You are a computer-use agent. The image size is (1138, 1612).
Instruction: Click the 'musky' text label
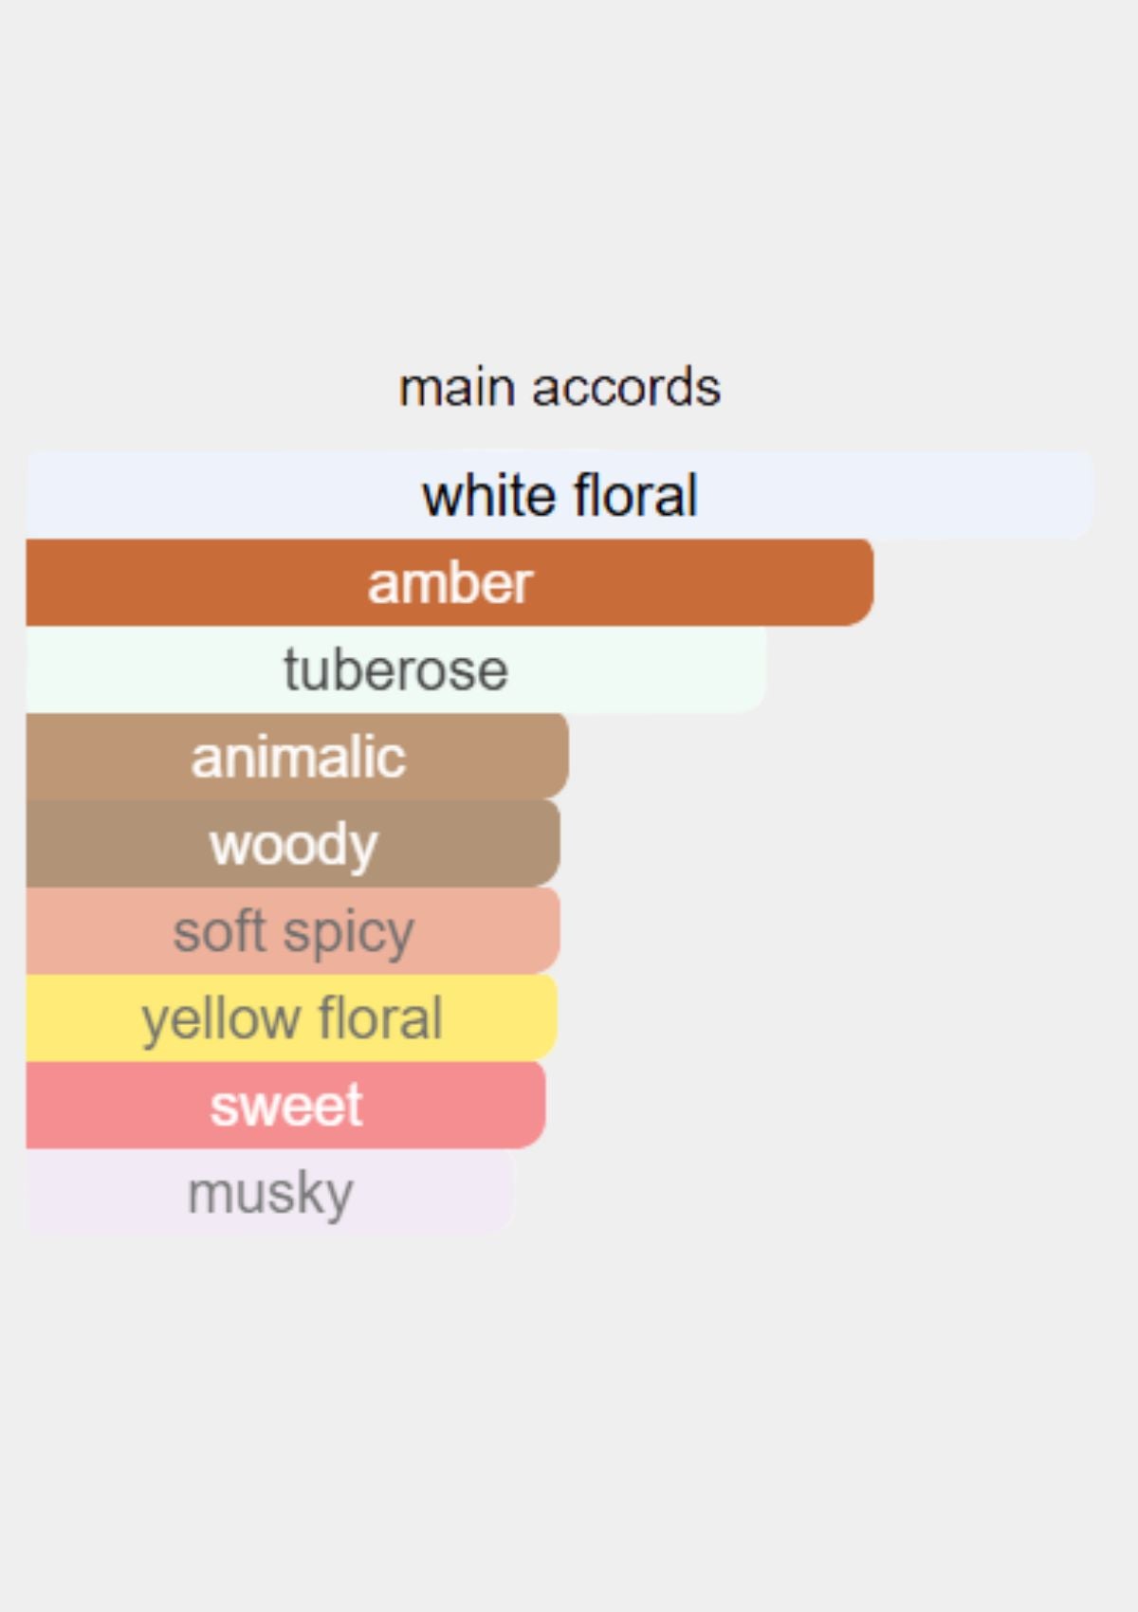click(x=270, y=1193)
